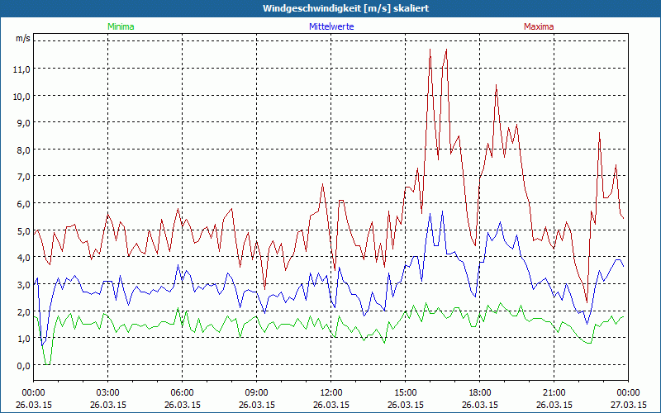Image resolution: width=661 pixels, height=413 pixels.
Task: Select the 21:00 time axis label
Action: coord(554,392)
